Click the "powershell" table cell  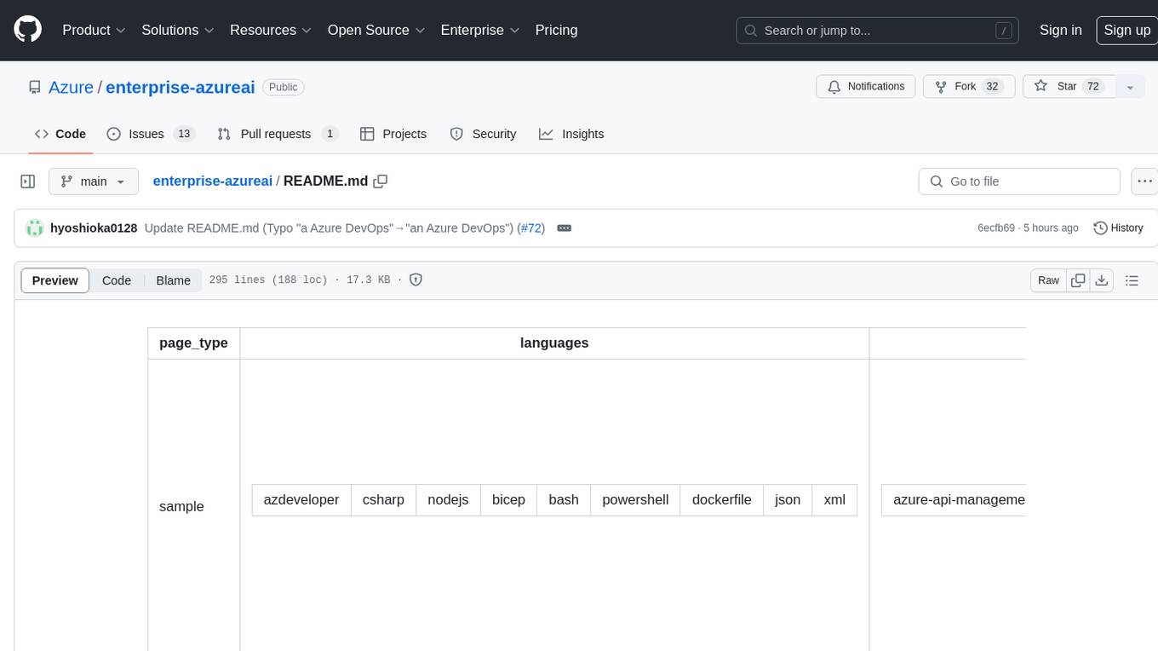pyautogui.click(x=635, y=499)
